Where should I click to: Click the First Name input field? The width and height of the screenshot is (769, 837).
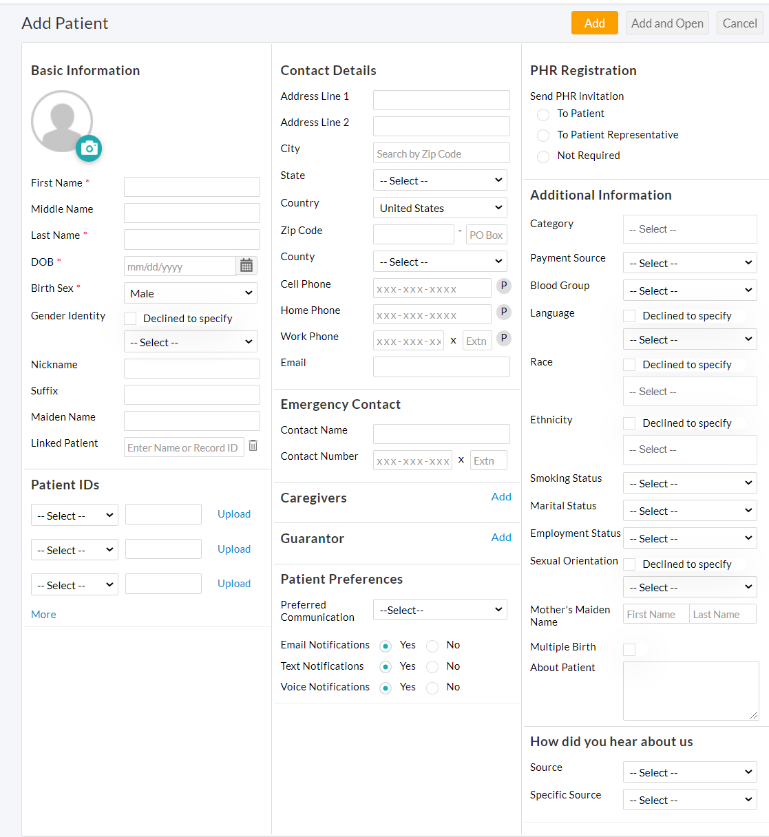tap(192, 187)
